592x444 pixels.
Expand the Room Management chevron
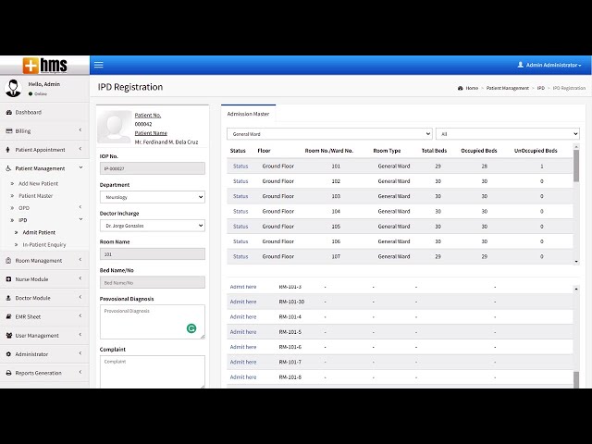(x=80, y=260)
